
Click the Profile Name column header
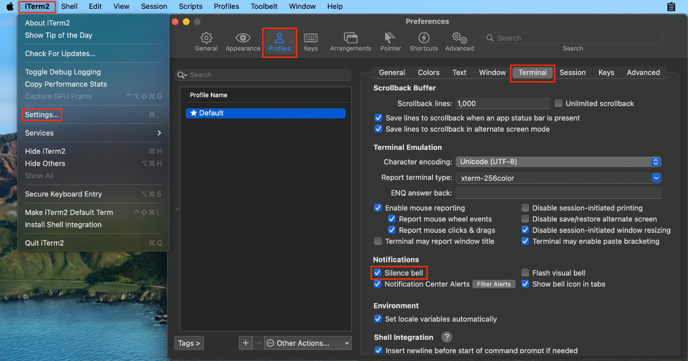265,95
